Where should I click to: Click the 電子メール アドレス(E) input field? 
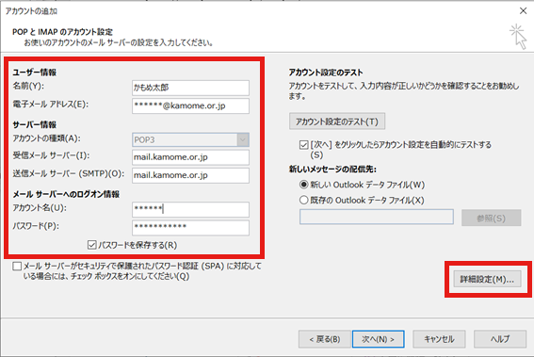(x=190, y=105)
